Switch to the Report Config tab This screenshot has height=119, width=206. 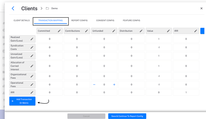click(x=79, y=20)
